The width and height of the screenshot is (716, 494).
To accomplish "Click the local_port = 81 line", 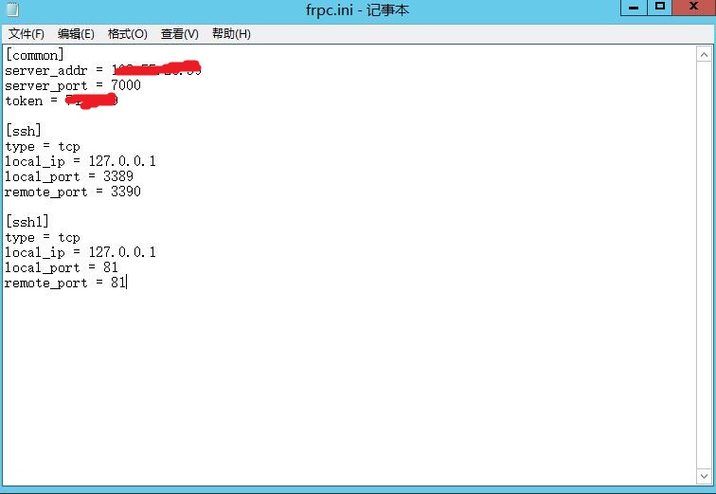I will (61, 267).
